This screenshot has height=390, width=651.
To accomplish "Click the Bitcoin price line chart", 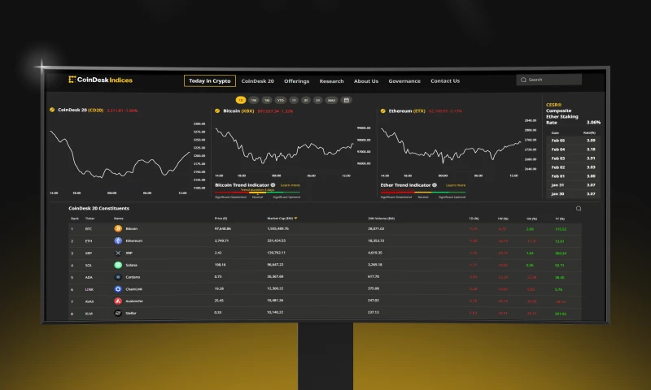I will tap(284, 147).
